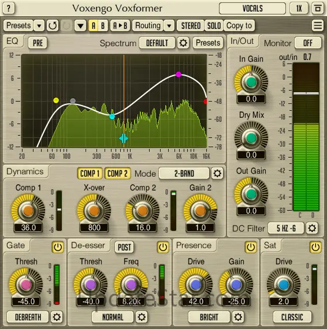Click De-esser Freq value 8.20k
This screenshot has width=327, height=329.
click(131, 301)
